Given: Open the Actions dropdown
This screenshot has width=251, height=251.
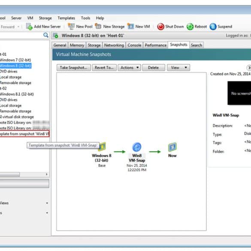Looking at the screenshot, I should point(129,67).
